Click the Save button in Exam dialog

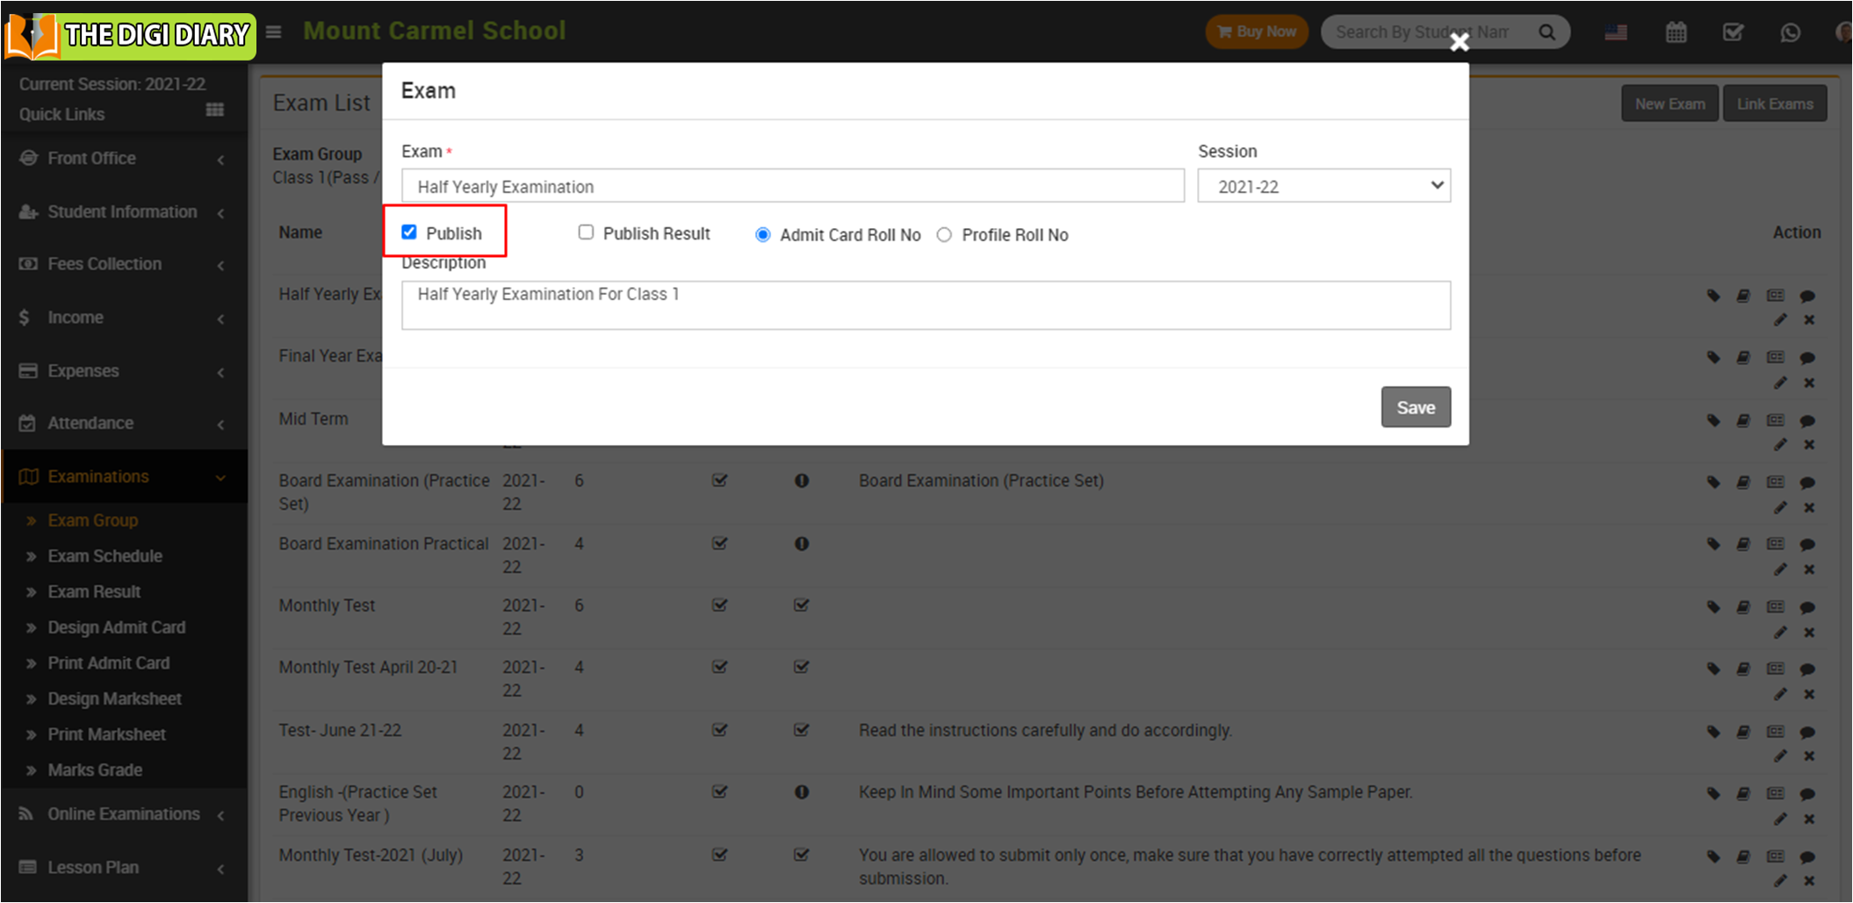coord(1415,407)
